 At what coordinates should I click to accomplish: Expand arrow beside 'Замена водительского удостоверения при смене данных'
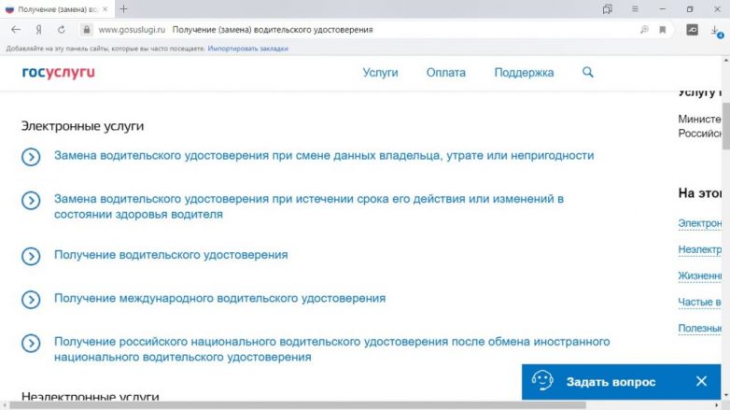[x=31, y=156]
